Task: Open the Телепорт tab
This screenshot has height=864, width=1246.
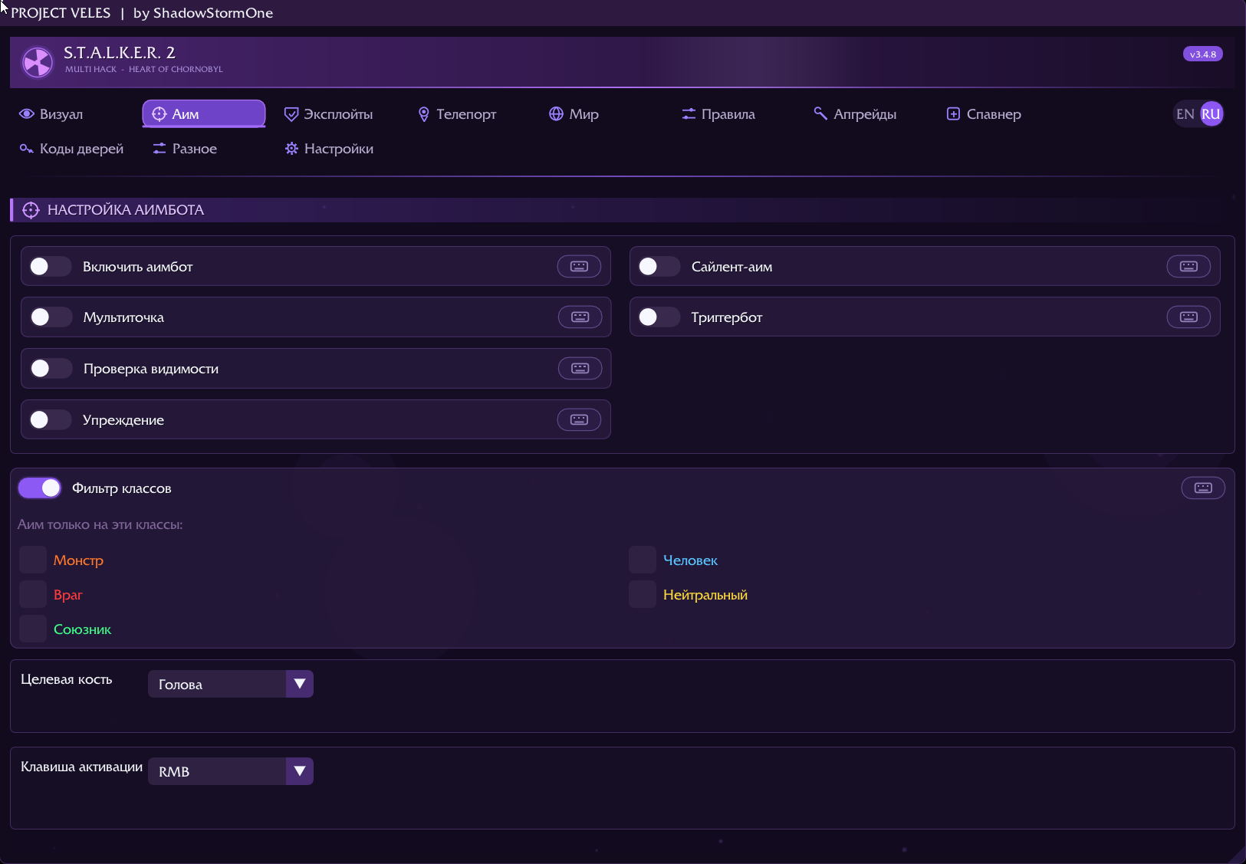Action: pos(458,114)
